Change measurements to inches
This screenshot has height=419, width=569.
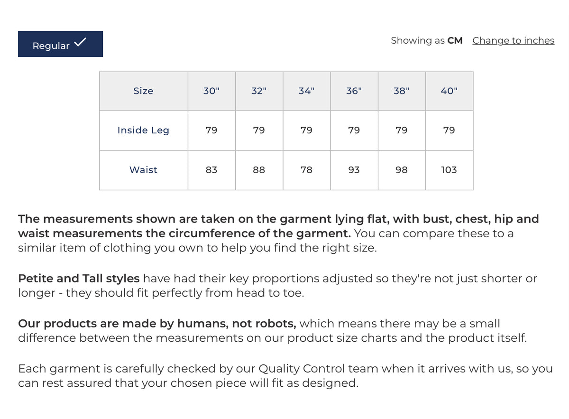[x=513, y=40]
